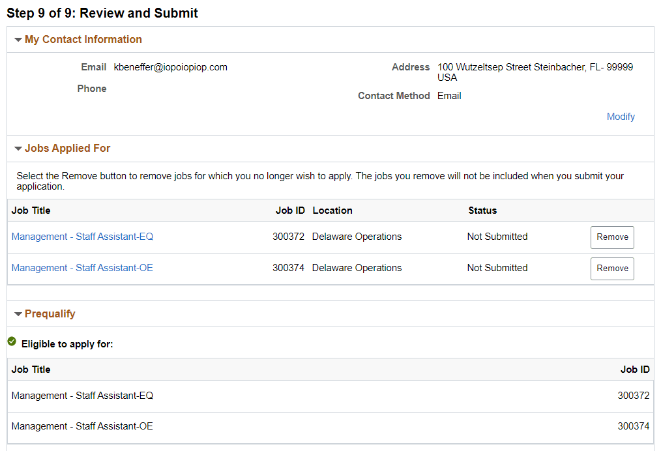Image resolution: width=661 pixels, height=451 pixels.
Task: Click the Location column header
Action: click(x=332, y=211)
